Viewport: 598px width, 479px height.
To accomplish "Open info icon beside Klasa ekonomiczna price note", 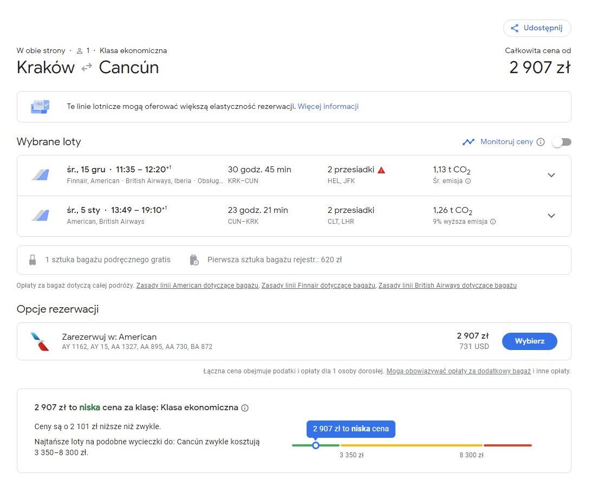I will click(245, 408).
